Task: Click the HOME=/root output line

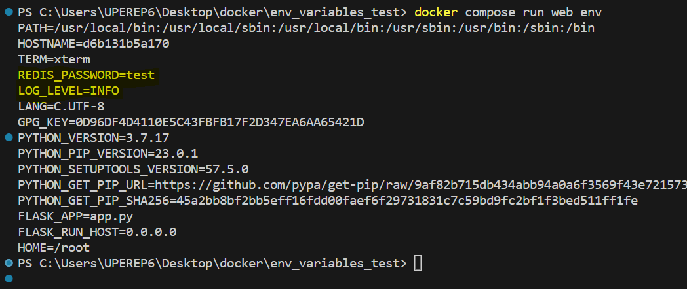Action: pyautogui.click(x=54, y=248)
